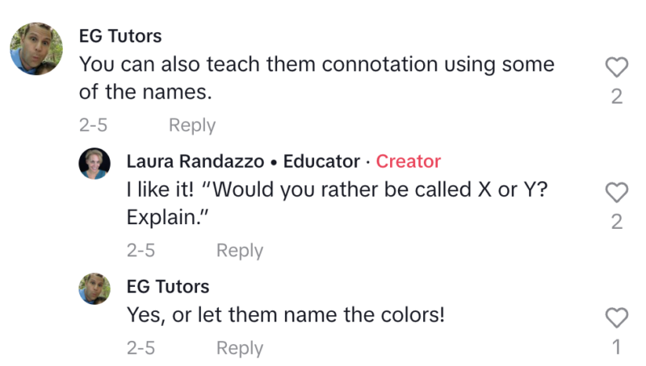Like EG Tutors' comment about teaching connotation

616,68
